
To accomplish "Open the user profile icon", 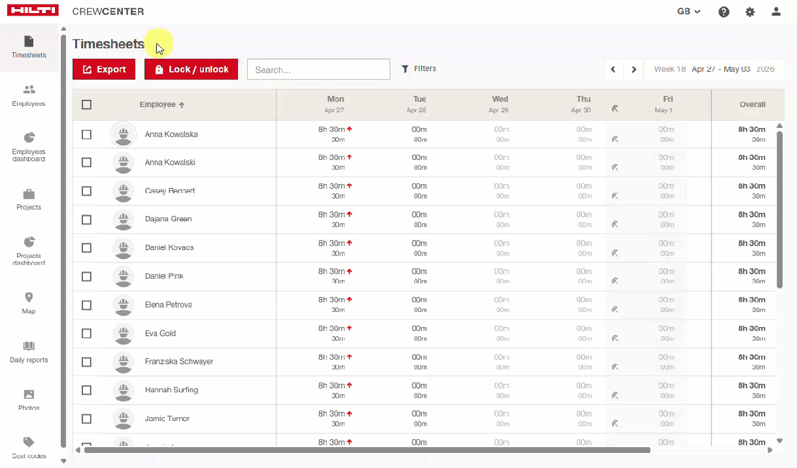I will (776, 12).
